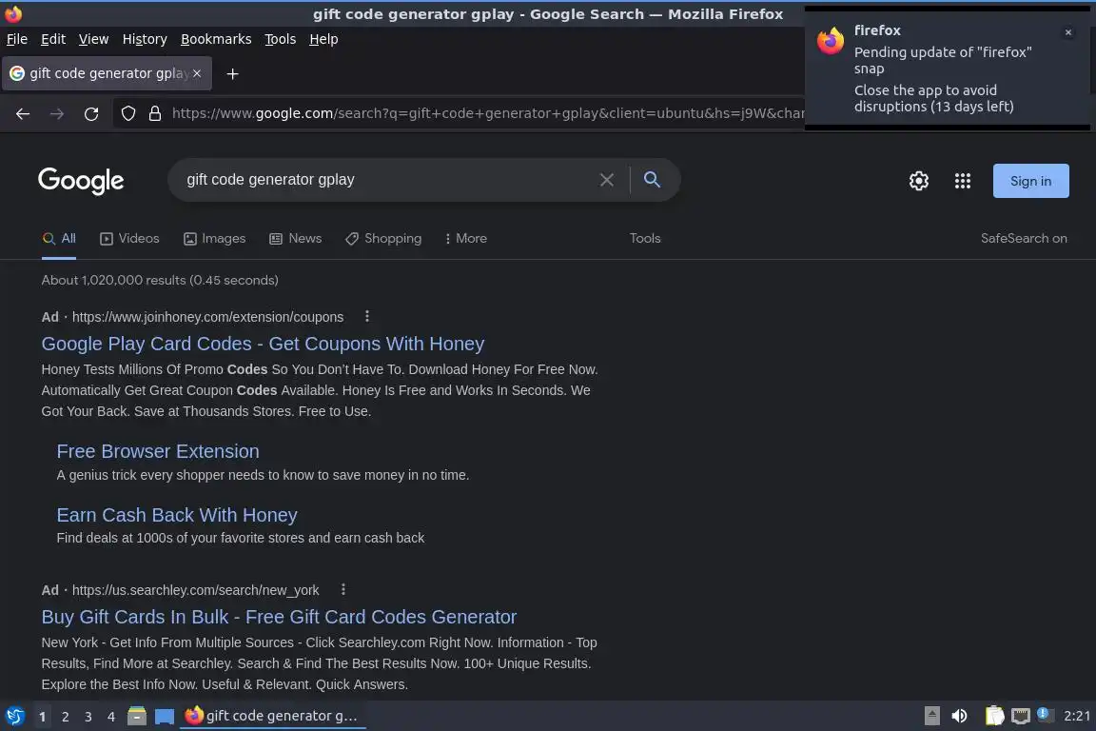
Task: Click the Firefox back arrow button
Action: click(23, 114)
